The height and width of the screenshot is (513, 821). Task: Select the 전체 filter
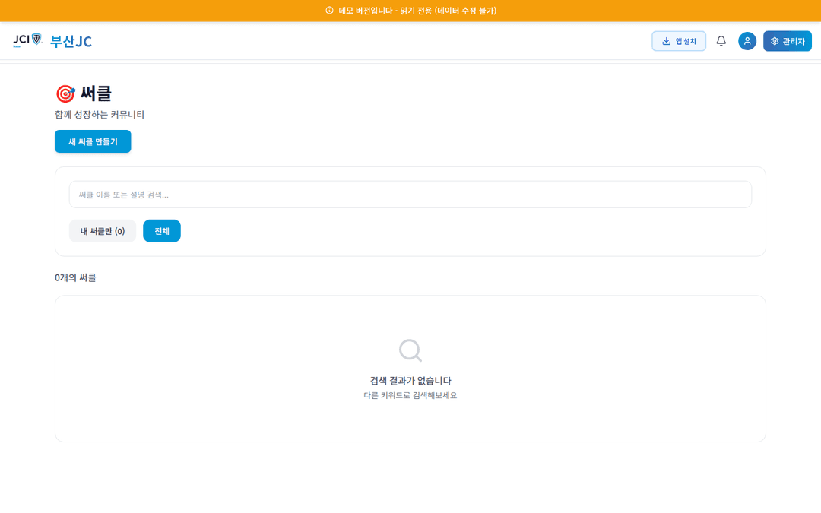tap(162, 231)
